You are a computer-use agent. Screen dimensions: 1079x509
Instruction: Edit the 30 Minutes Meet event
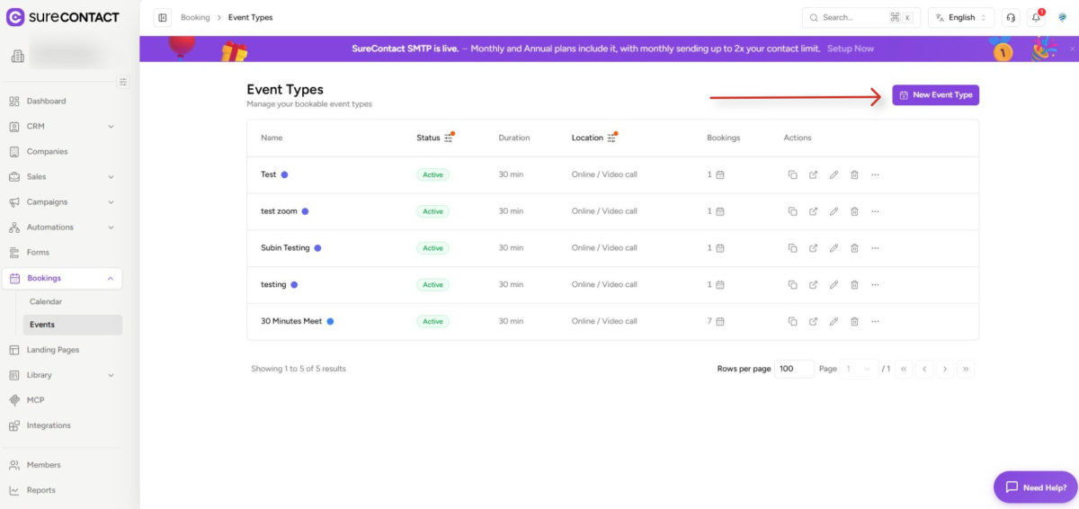tap(834, 321)
